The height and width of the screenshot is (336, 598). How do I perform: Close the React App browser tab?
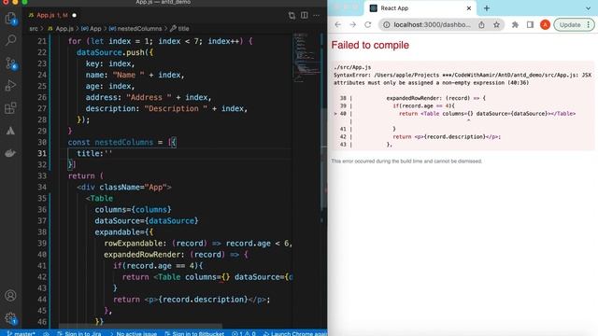click(x=469, y=8)
